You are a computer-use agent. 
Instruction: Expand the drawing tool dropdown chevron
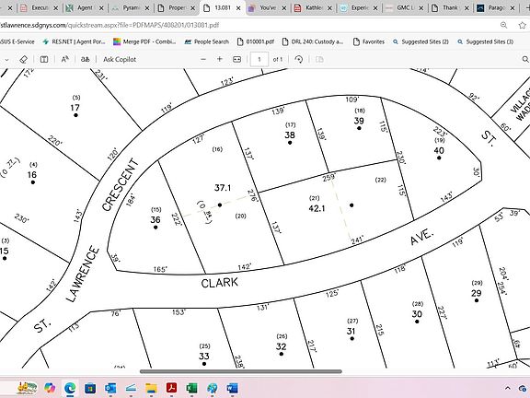6,60
